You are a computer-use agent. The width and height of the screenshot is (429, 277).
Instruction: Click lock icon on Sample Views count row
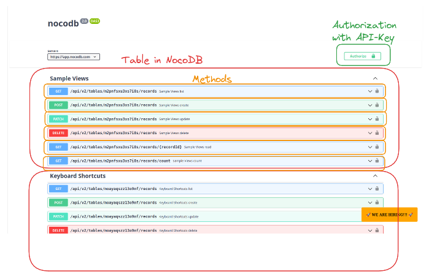click(x=377, y=161)
